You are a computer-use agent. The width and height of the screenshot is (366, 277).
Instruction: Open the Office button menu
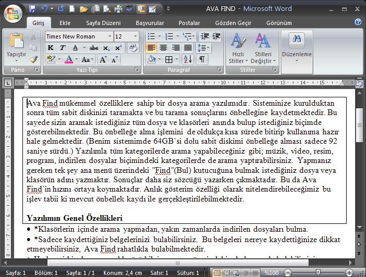click(x=13, y=14)
